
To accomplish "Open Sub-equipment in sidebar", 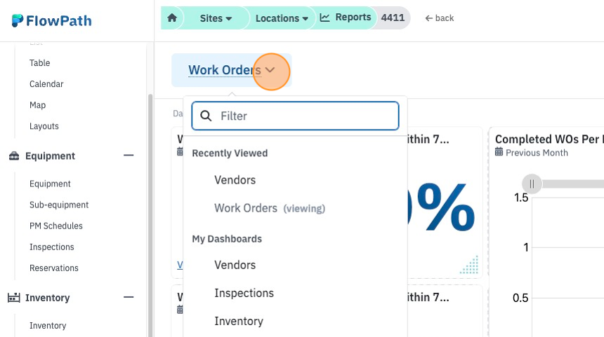I will point(59,205).
